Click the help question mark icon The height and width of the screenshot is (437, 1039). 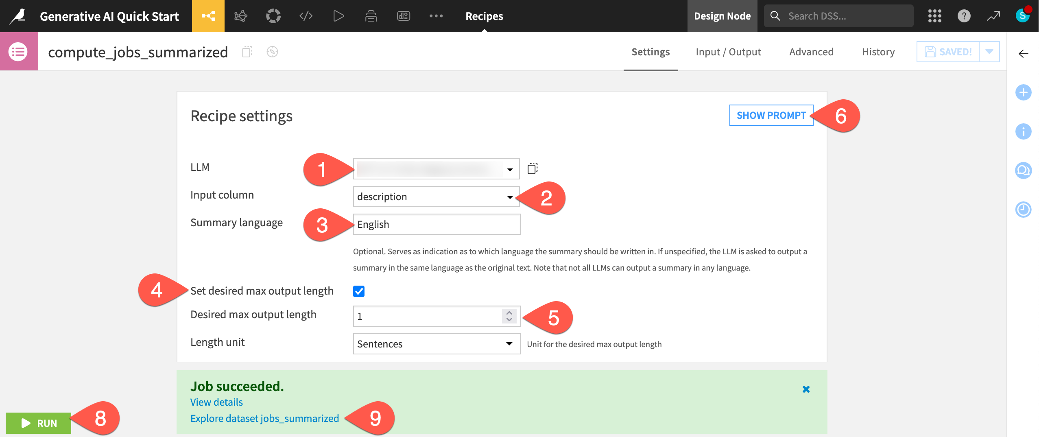[963, 16]
